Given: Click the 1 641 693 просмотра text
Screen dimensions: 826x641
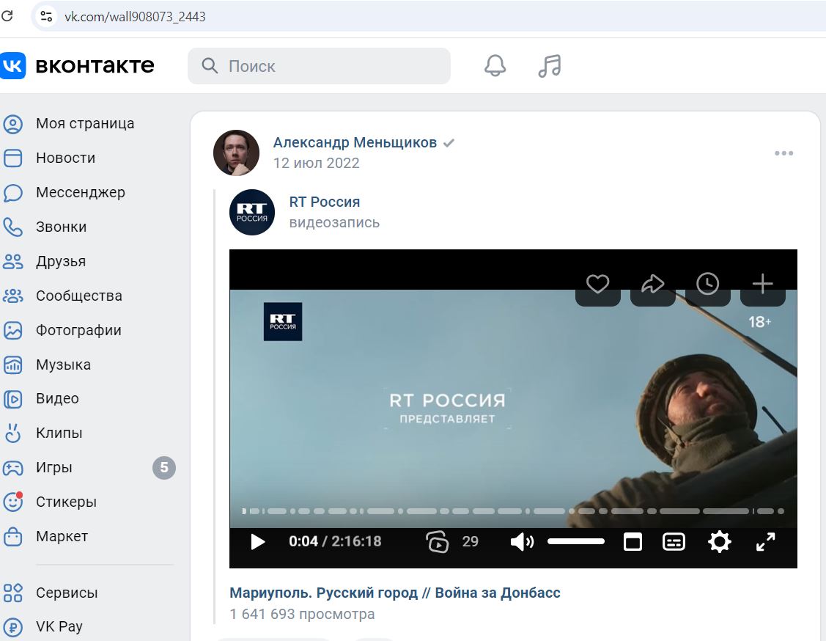Looking at the screenshot, I should click(302, 614).
